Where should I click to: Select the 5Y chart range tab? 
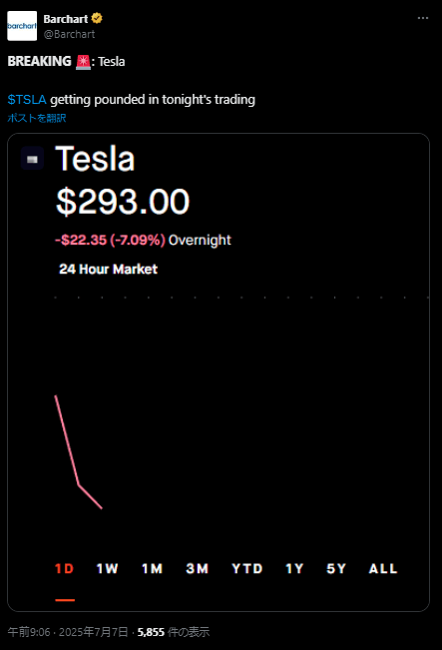coord(336,568)
